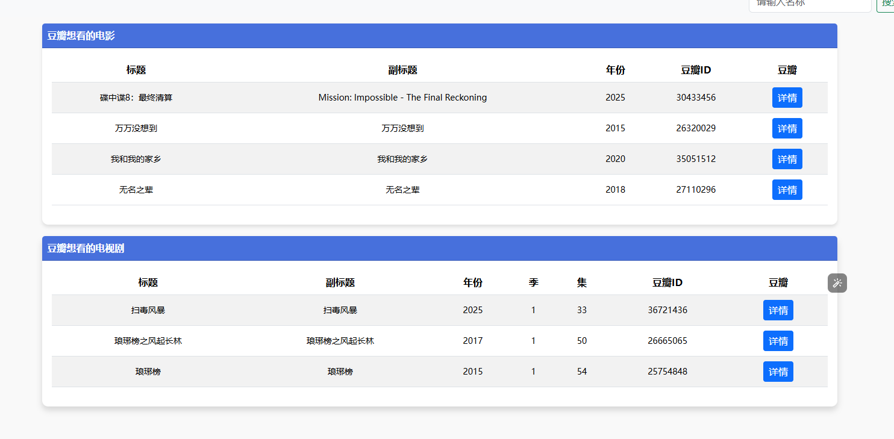Focus the name search input field
The width and height of the screenshot is (894, 439).
pos(810,4)
